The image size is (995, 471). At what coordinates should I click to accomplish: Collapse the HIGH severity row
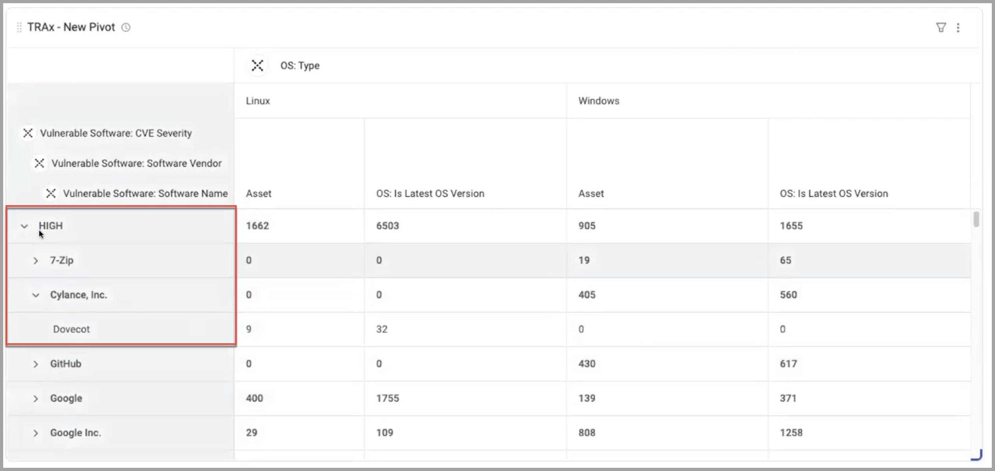(x=24, y=226)
